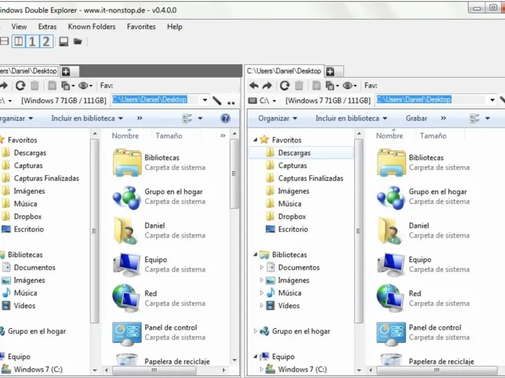
Task: Open Capturas Finalizadas in the left pane
Action: click(x=46, y=178)
